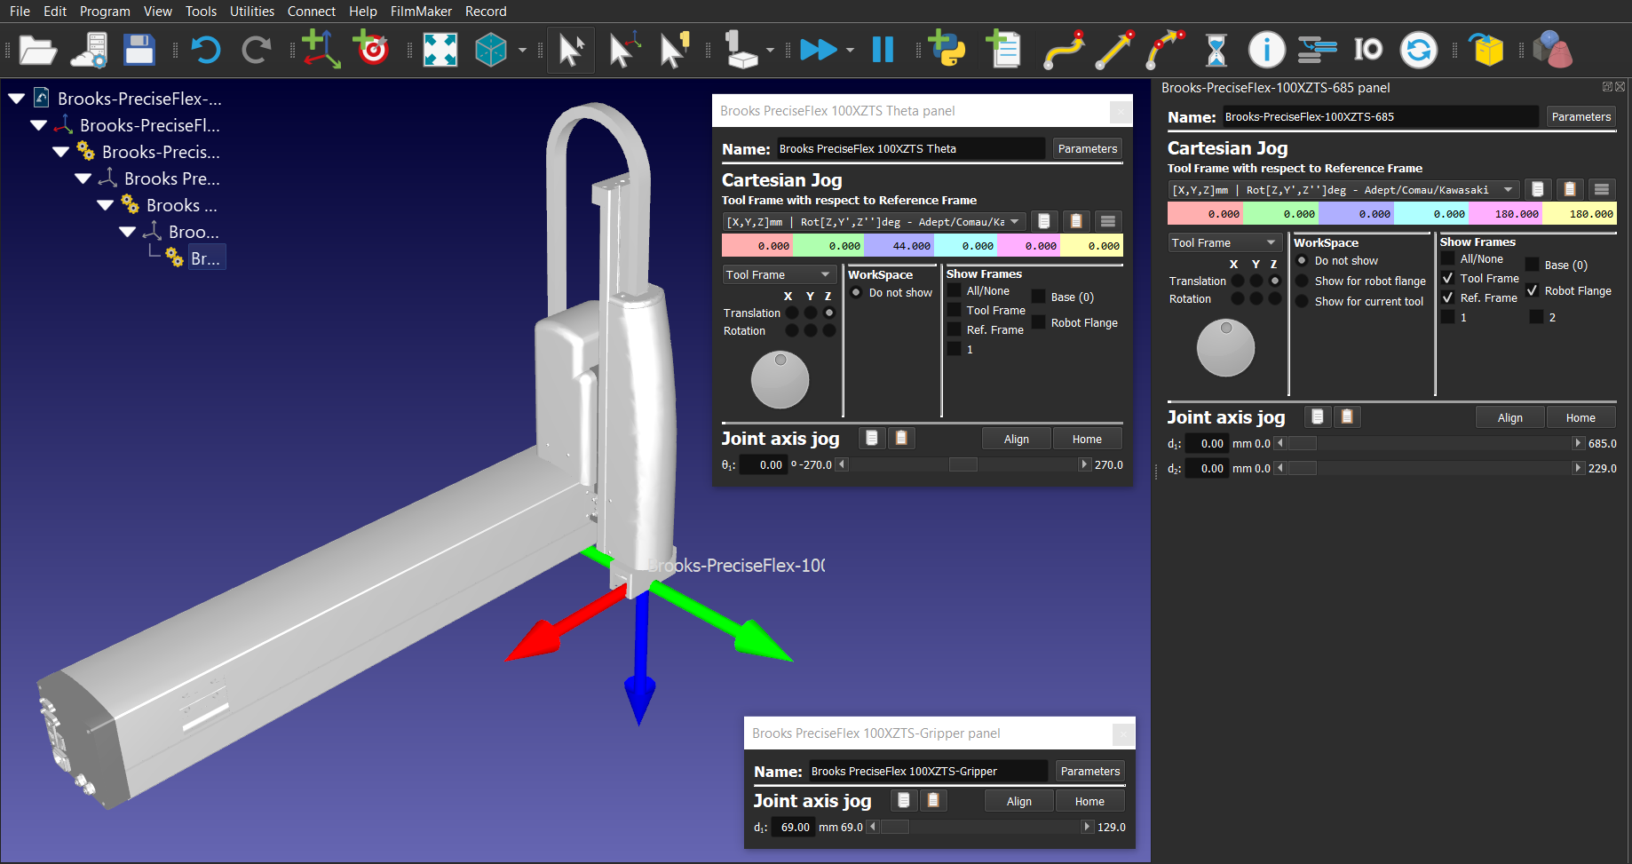Click the Add Python program icon
The height and width of the screenshot is (864, 1632).
(947, 50)
